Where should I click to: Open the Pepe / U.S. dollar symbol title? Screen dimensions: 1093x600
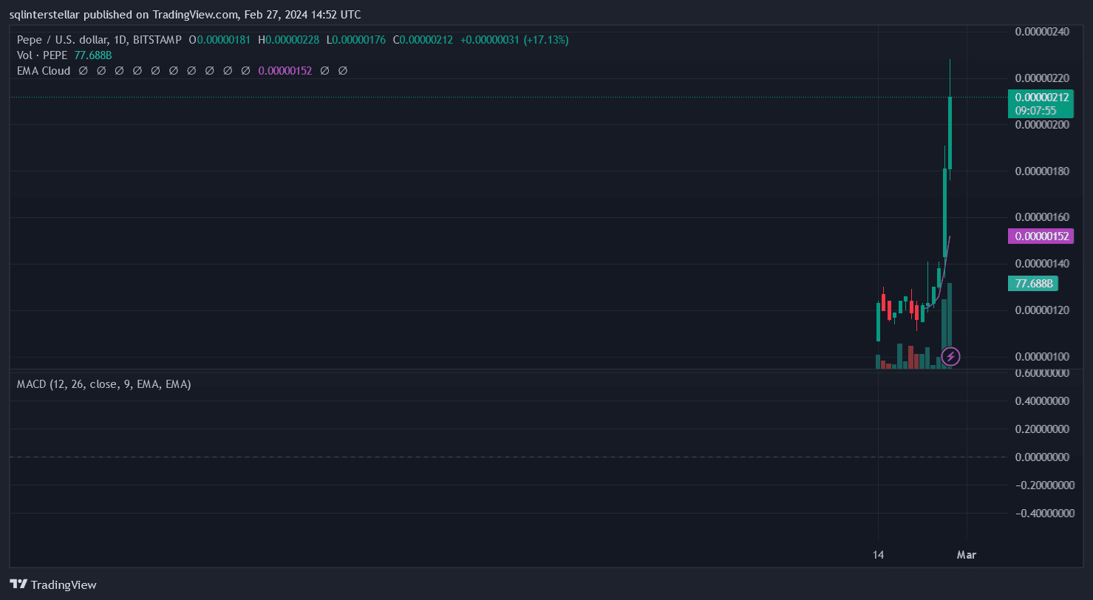point(98,40)
